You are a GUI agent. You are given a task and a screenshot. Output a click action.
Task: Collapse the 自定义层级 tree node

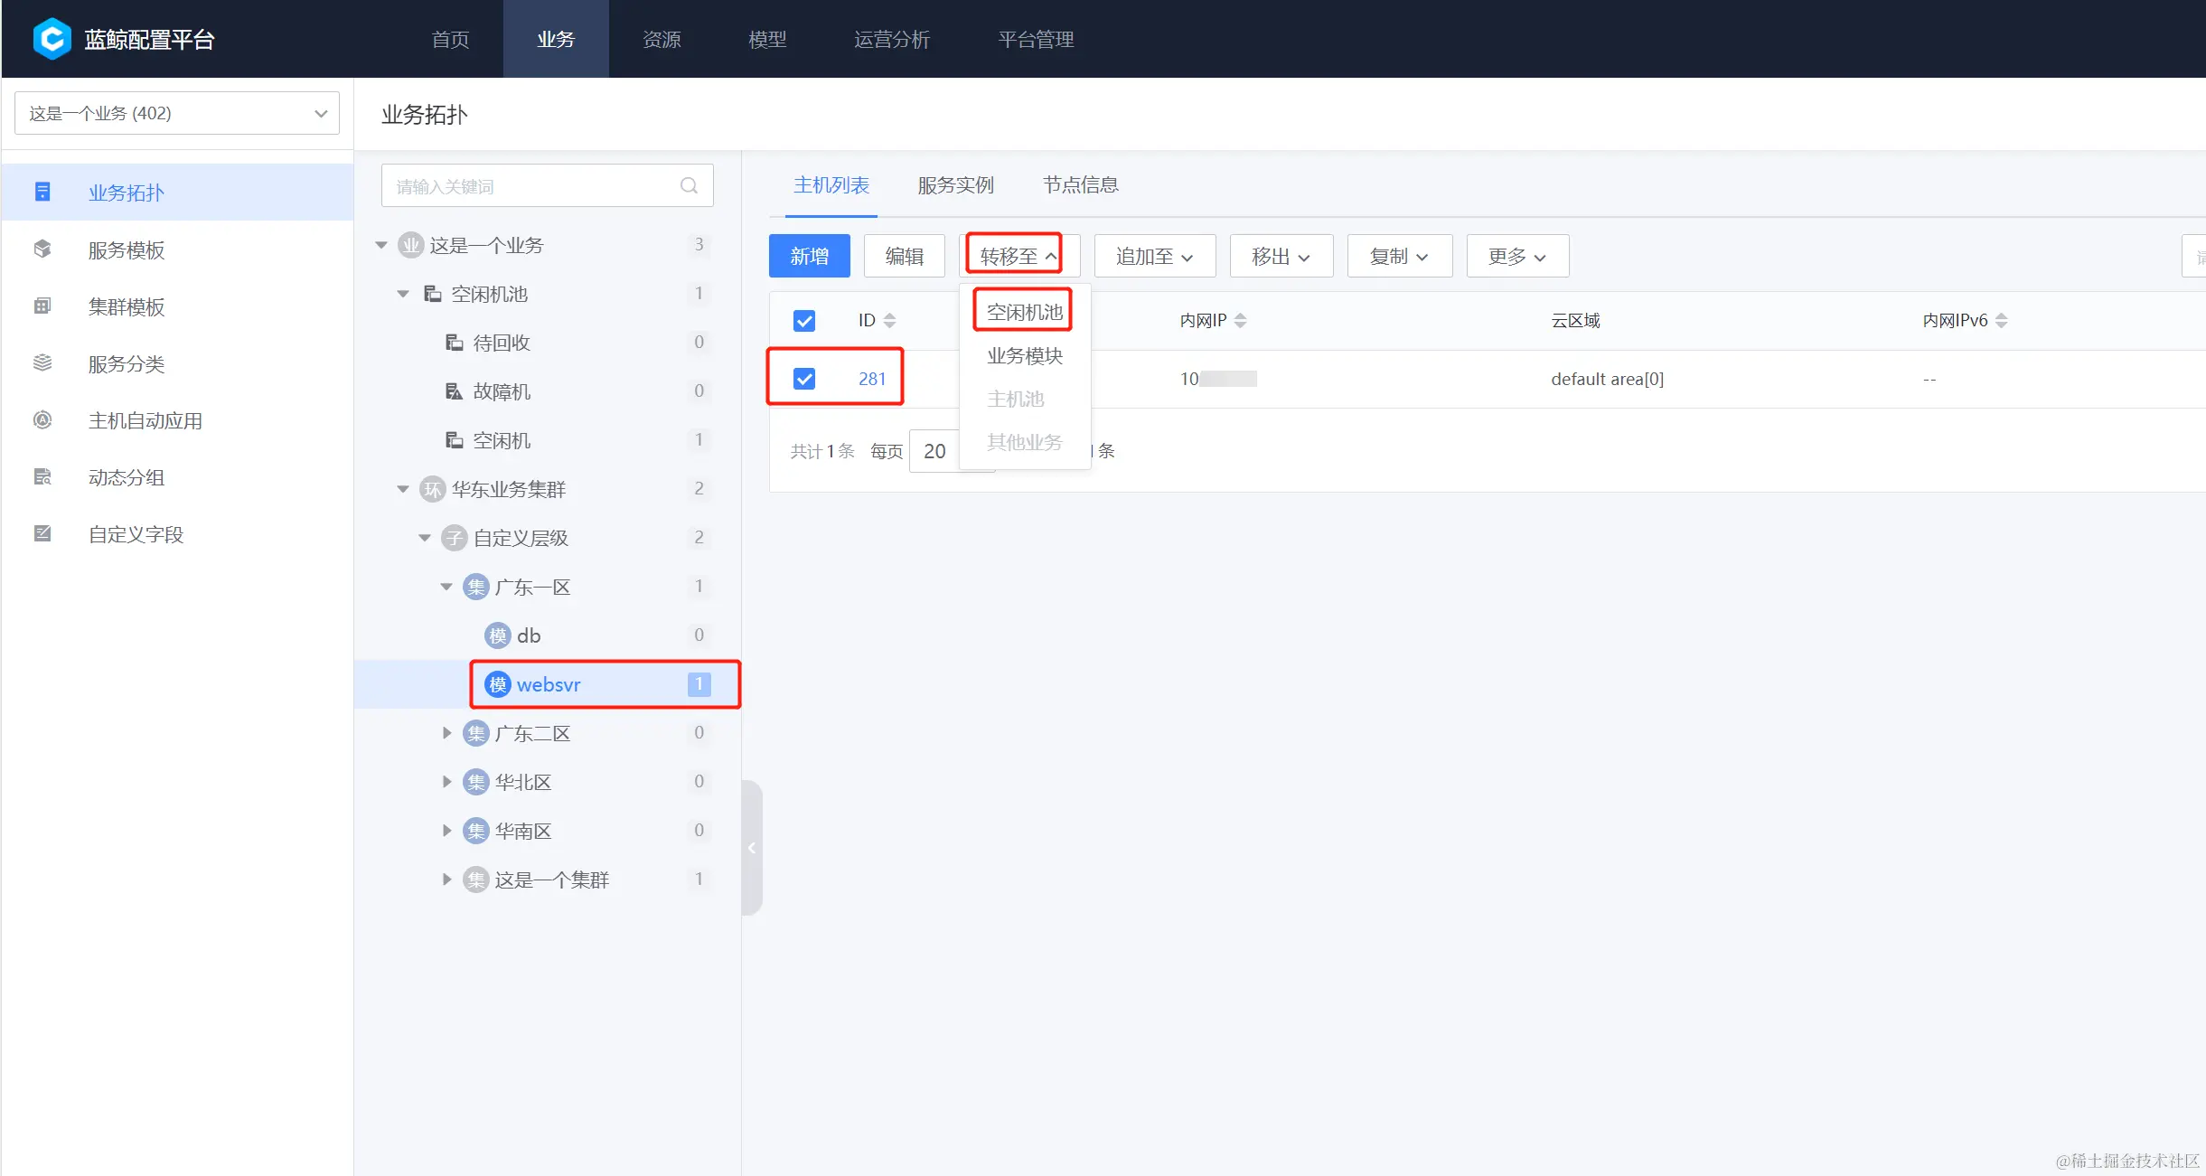click(425, 538)
